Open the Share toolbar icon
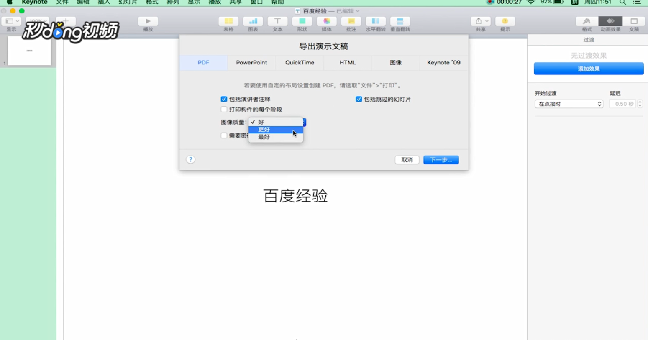Screen dimensions: 648x340 481,21
